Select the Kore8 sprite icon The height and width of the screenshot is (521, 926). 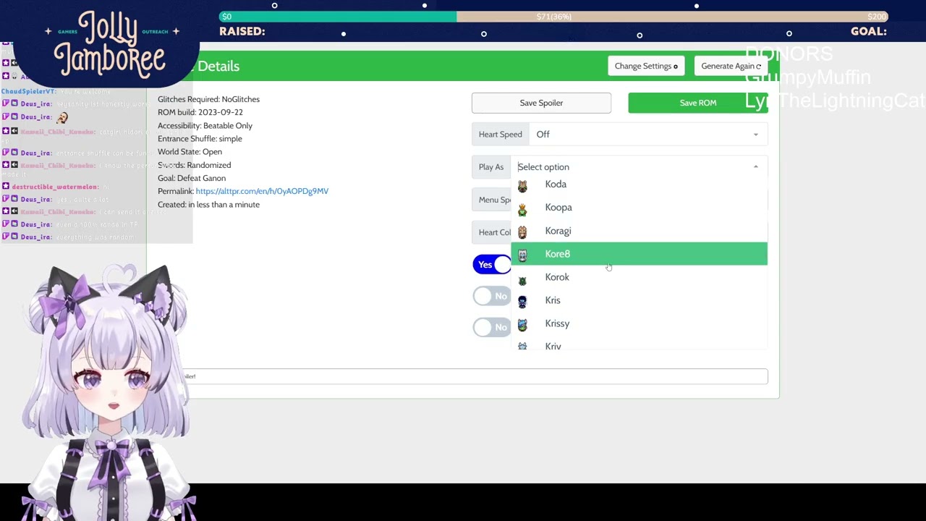522,255
